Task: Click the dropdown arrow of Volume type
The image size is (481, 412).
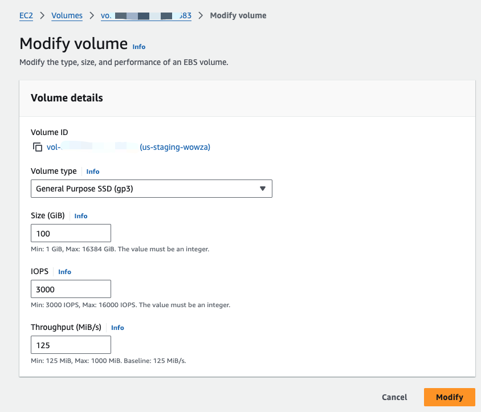Action: pos(262,189)
